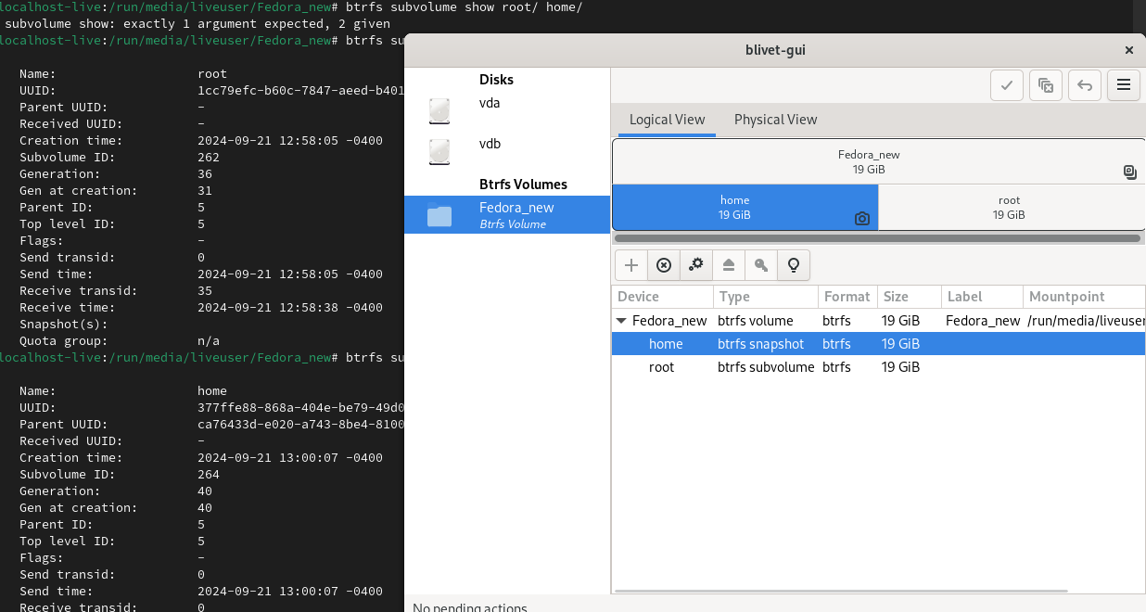Open the blivet-gui hamburger menu
Screen dimensions: 1146x612
point(1124,85)
